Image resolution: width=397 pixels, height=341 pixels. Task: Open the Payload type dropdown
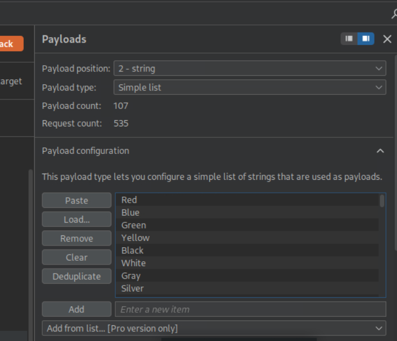(250, 88)
